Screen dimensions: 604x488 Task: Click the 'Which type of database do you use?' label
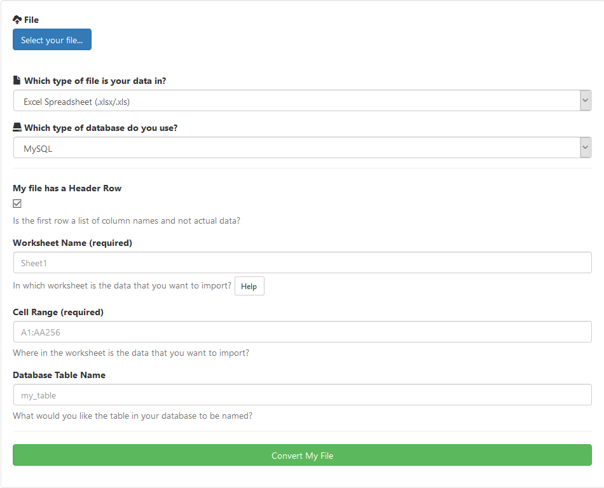click(x=100, y=128)
